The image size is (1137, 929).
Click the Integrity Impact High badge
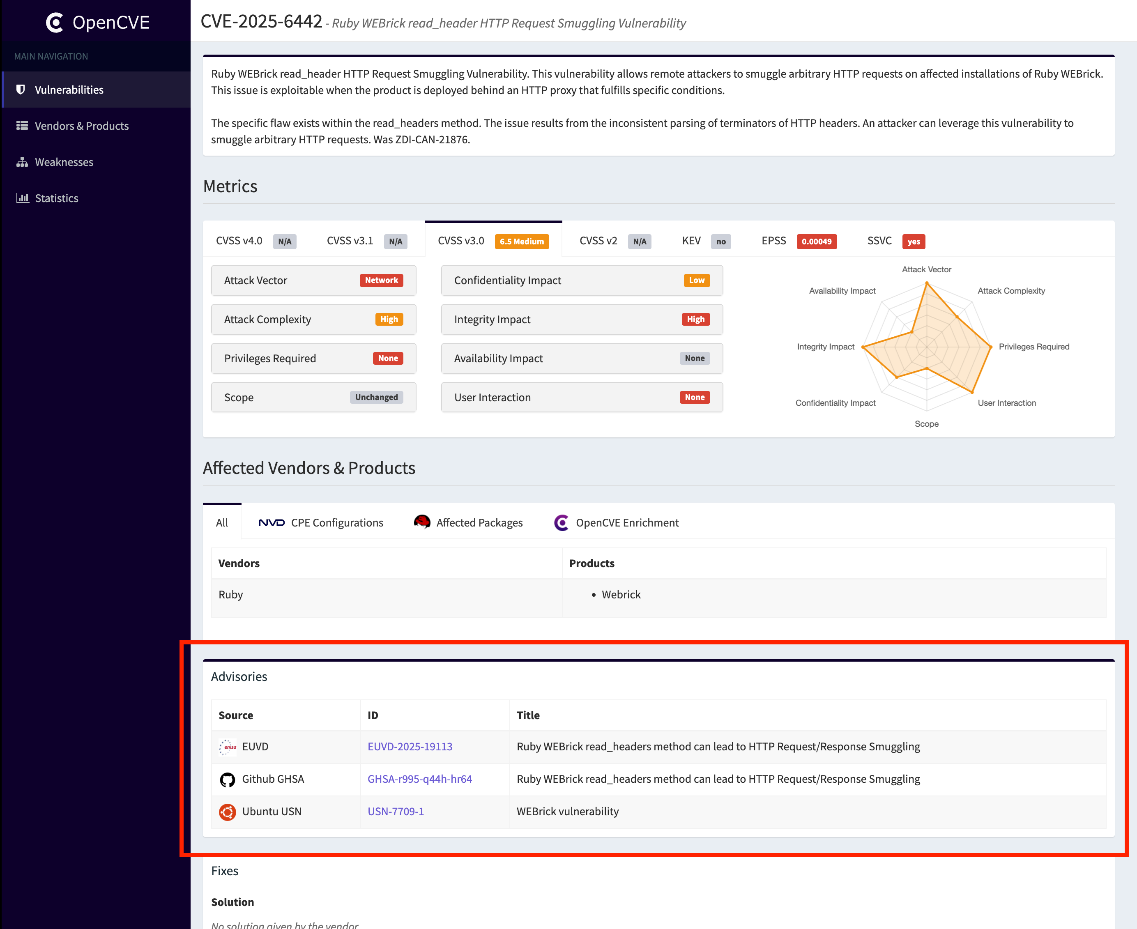tap(695, 320)
